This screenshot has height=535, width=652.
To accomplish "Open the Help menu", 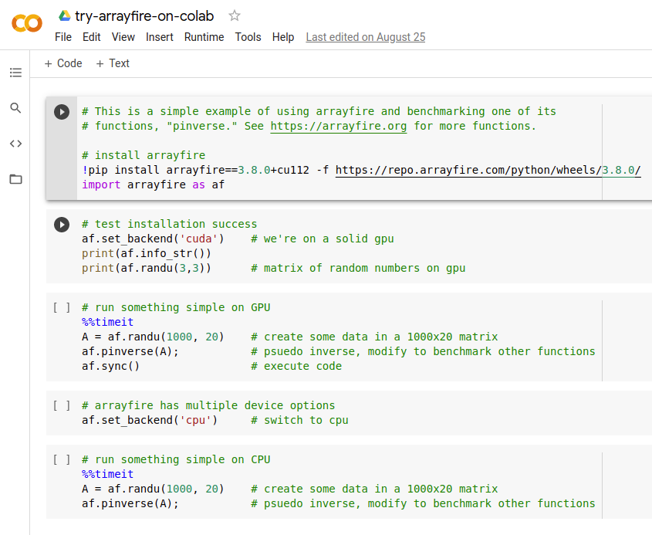I will pyautogui.click(x=282, y=36).
